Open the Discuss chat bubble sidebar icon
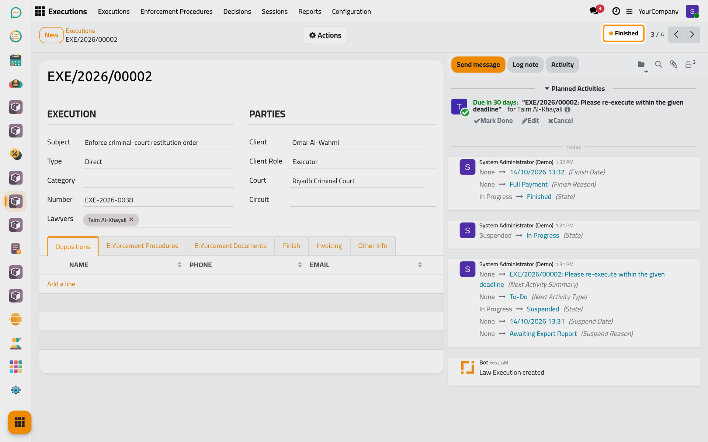The image size is (708, 442). 15,13
